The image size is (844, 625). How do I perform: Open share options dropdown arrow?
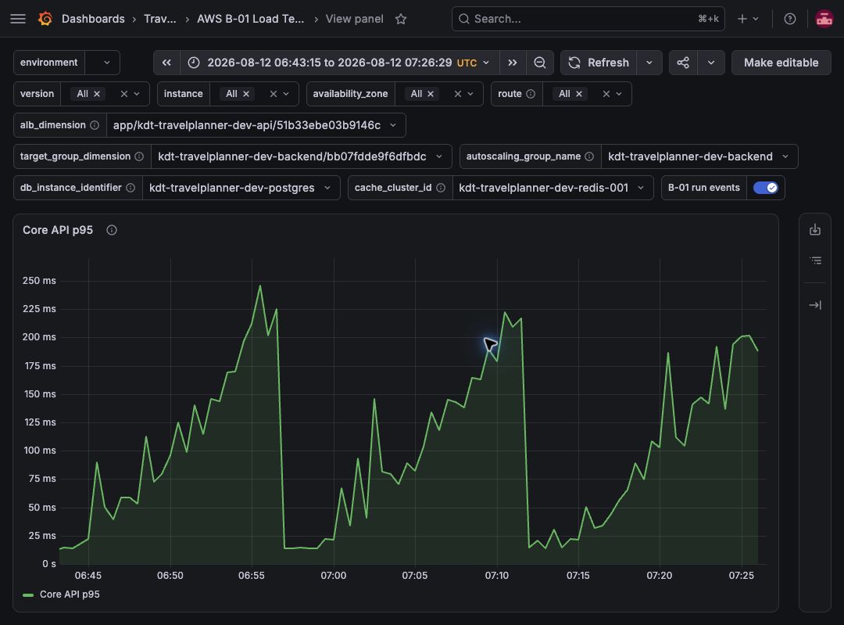point(711,63)
